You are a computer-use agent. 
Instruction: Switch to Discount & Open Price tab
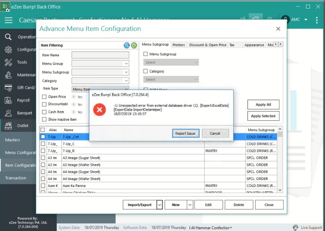(x=208, y=45)
